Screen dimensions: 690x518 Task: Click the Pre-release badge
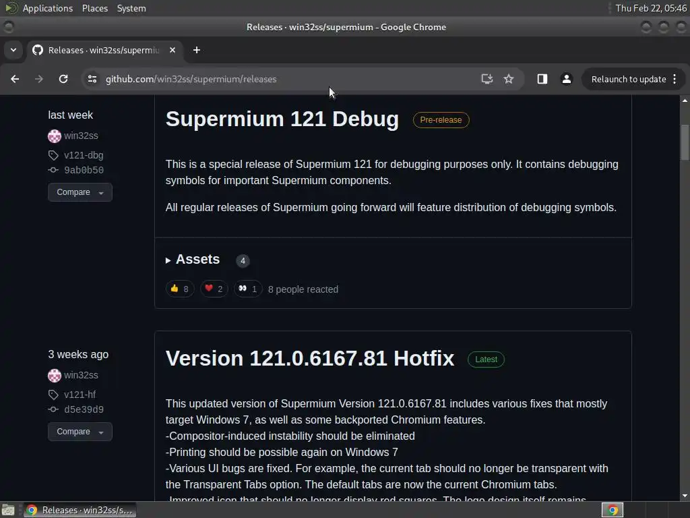[x=441, y=120]
